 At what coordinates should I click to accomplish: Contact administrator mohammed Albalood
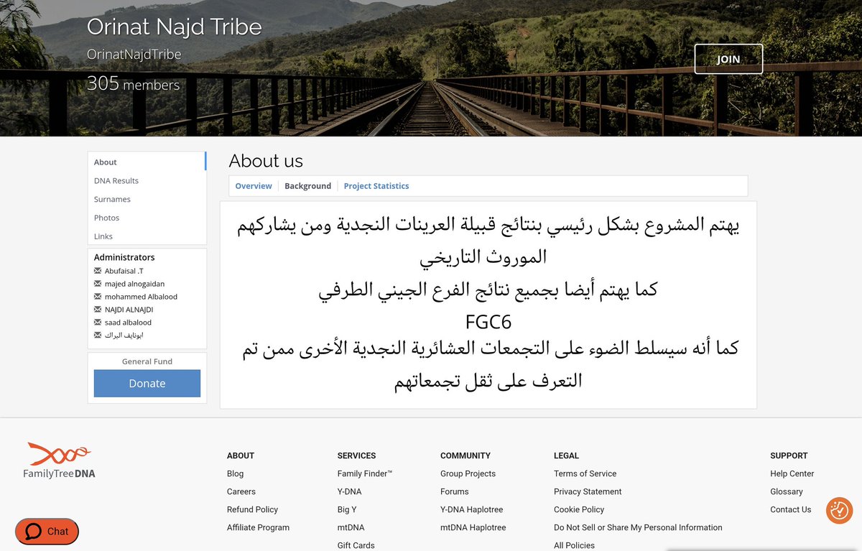[141, 297]
